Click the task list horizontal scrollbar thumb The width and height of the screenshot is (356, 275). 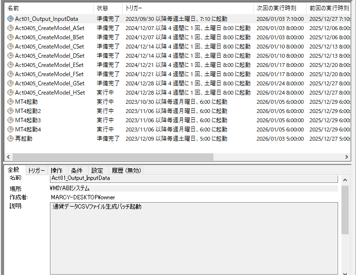click(x=113, y=157)
